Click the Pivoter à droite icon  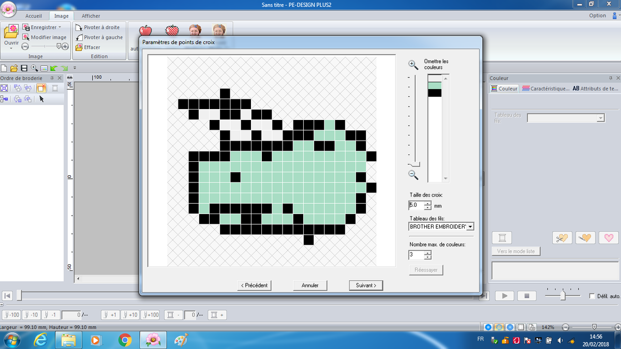79,27
